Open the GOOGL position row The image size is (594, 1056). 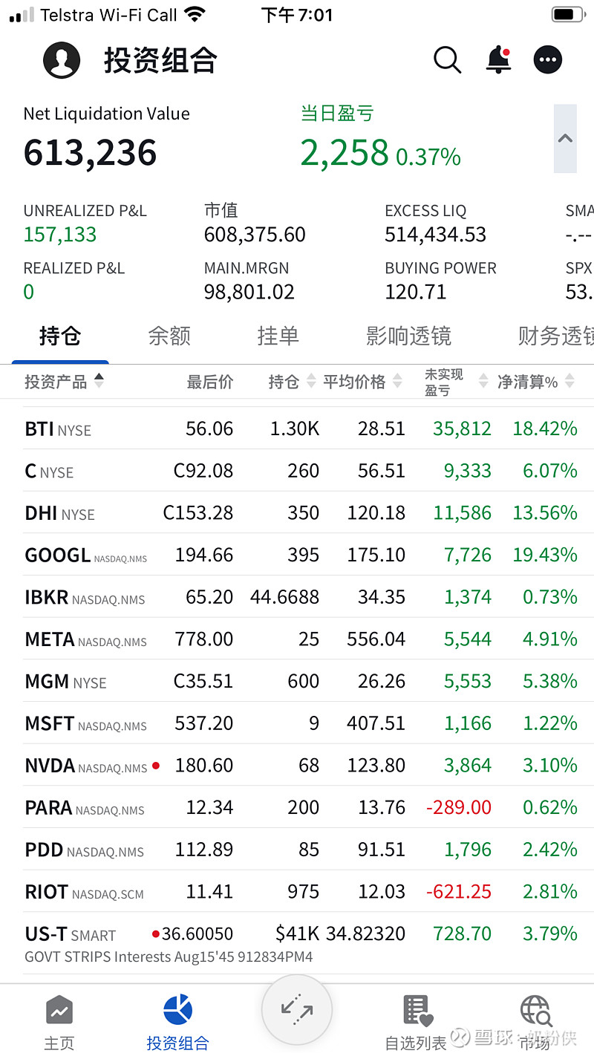click(x=297, y=555)
